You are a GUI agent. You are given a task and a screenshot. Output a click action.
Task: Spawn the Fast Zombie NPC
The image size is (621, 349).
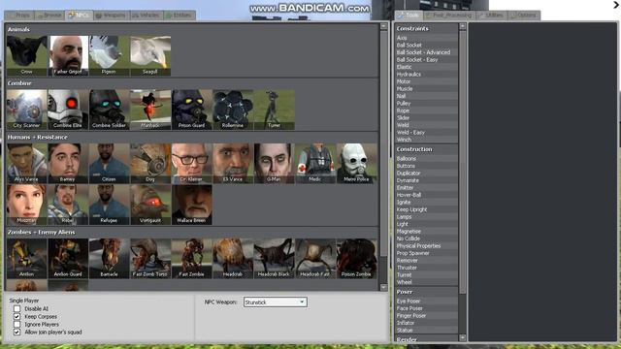[x=191, y=258]
